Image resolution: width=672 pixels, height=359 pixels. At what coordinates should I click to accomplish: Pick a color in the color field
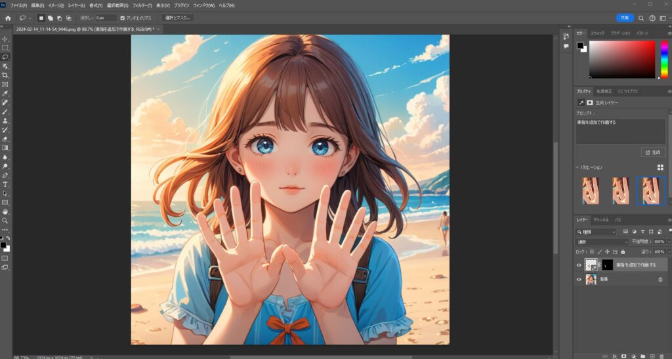pos(622,60)
